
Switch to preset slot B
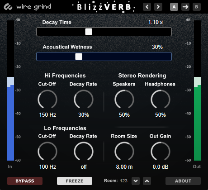(x=197, y=7)
